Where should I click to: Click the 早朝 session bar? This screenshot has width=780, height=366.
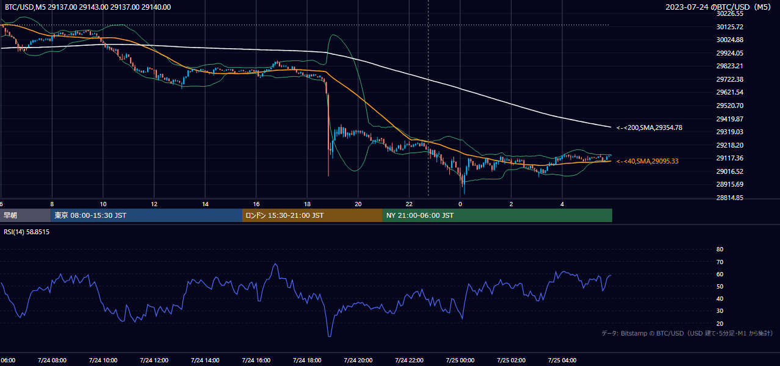26,215
